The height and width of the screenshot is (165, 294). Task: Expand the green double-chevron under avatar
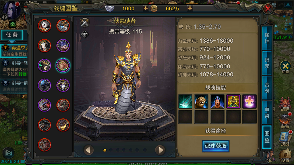click(x=13, y=25)
